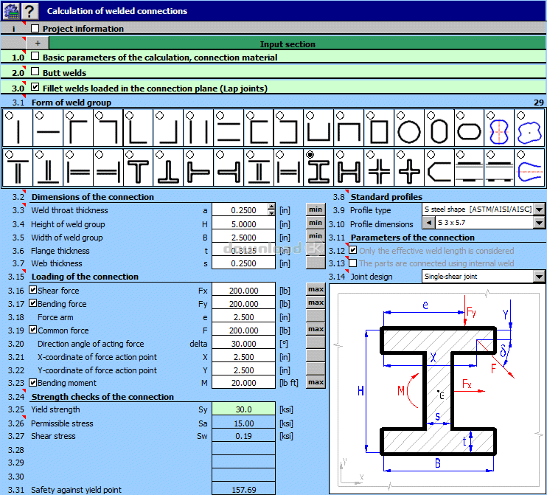
Task: Open the Profile type dropdown
Action: 540,210
